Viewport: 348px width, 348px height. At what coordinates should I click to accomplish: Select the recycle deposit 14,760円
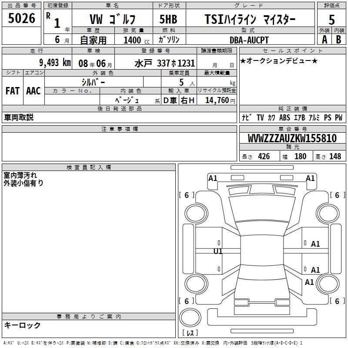220,100
